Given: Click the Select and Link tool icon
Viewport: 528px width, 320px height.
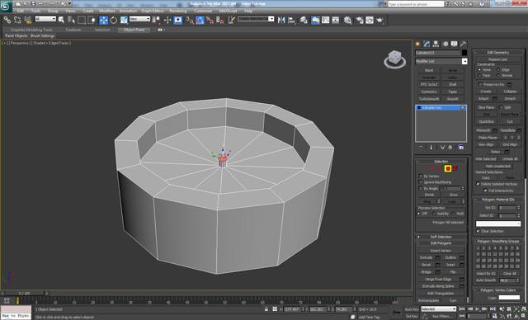Looking at the screenshot, I should [7, 20].
